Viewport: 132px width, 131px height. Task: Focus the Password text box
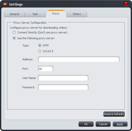(x=63, y=87)
